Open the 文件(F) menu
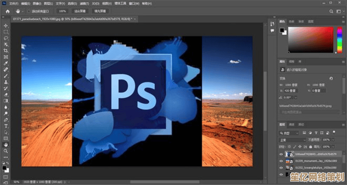 coord(14,4)
